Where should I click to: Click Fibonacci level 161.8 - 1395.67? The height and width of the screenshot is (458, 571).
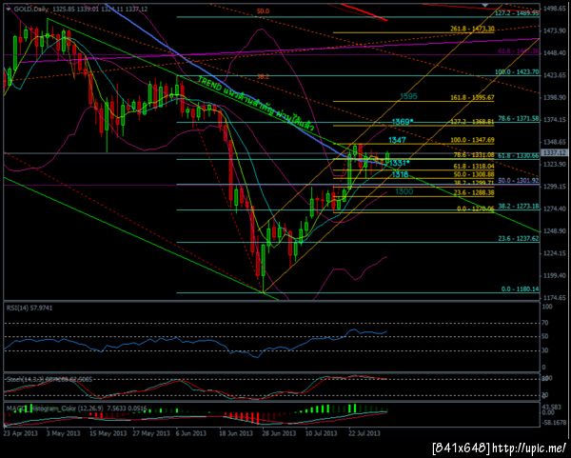[472, 98]
